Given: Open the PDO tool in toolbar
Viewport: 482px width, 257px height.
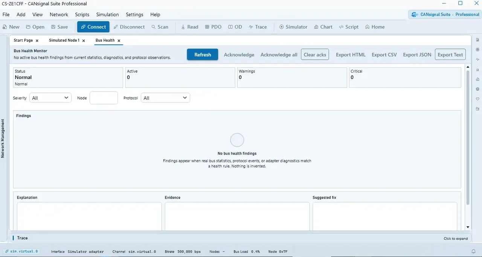Looking at the screenshot, I should (213, 27).
